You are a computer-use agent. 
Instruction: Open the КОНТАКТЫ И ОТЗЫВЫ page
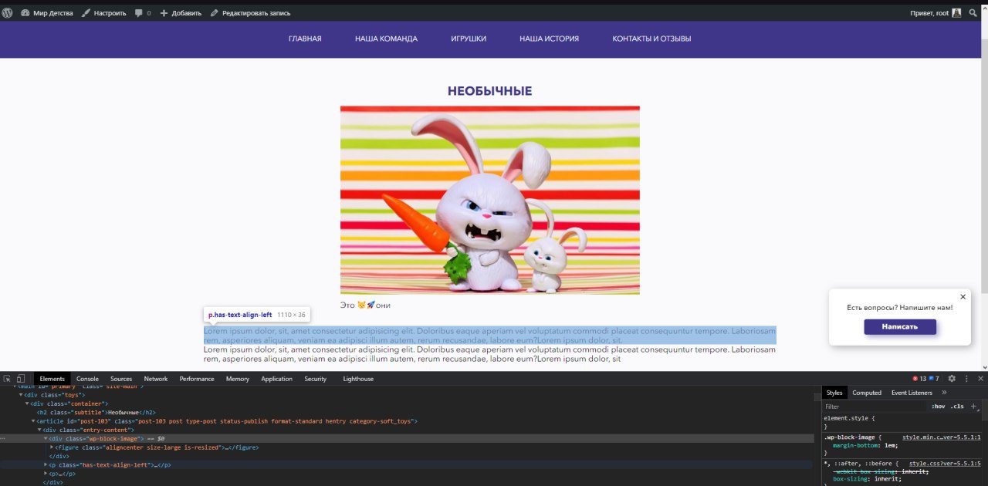point(651,39)
